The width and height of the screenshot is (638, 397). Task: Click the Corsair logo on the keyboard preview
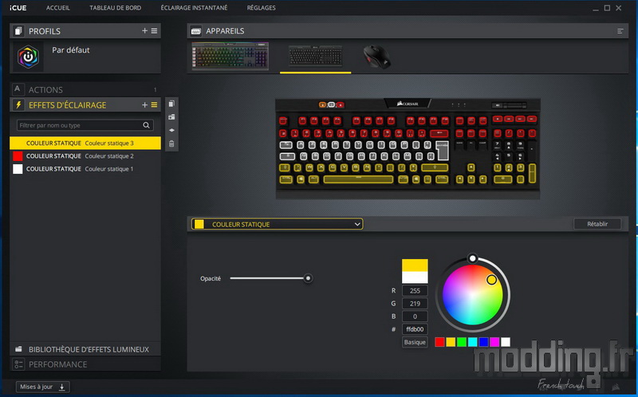[408, 104]
